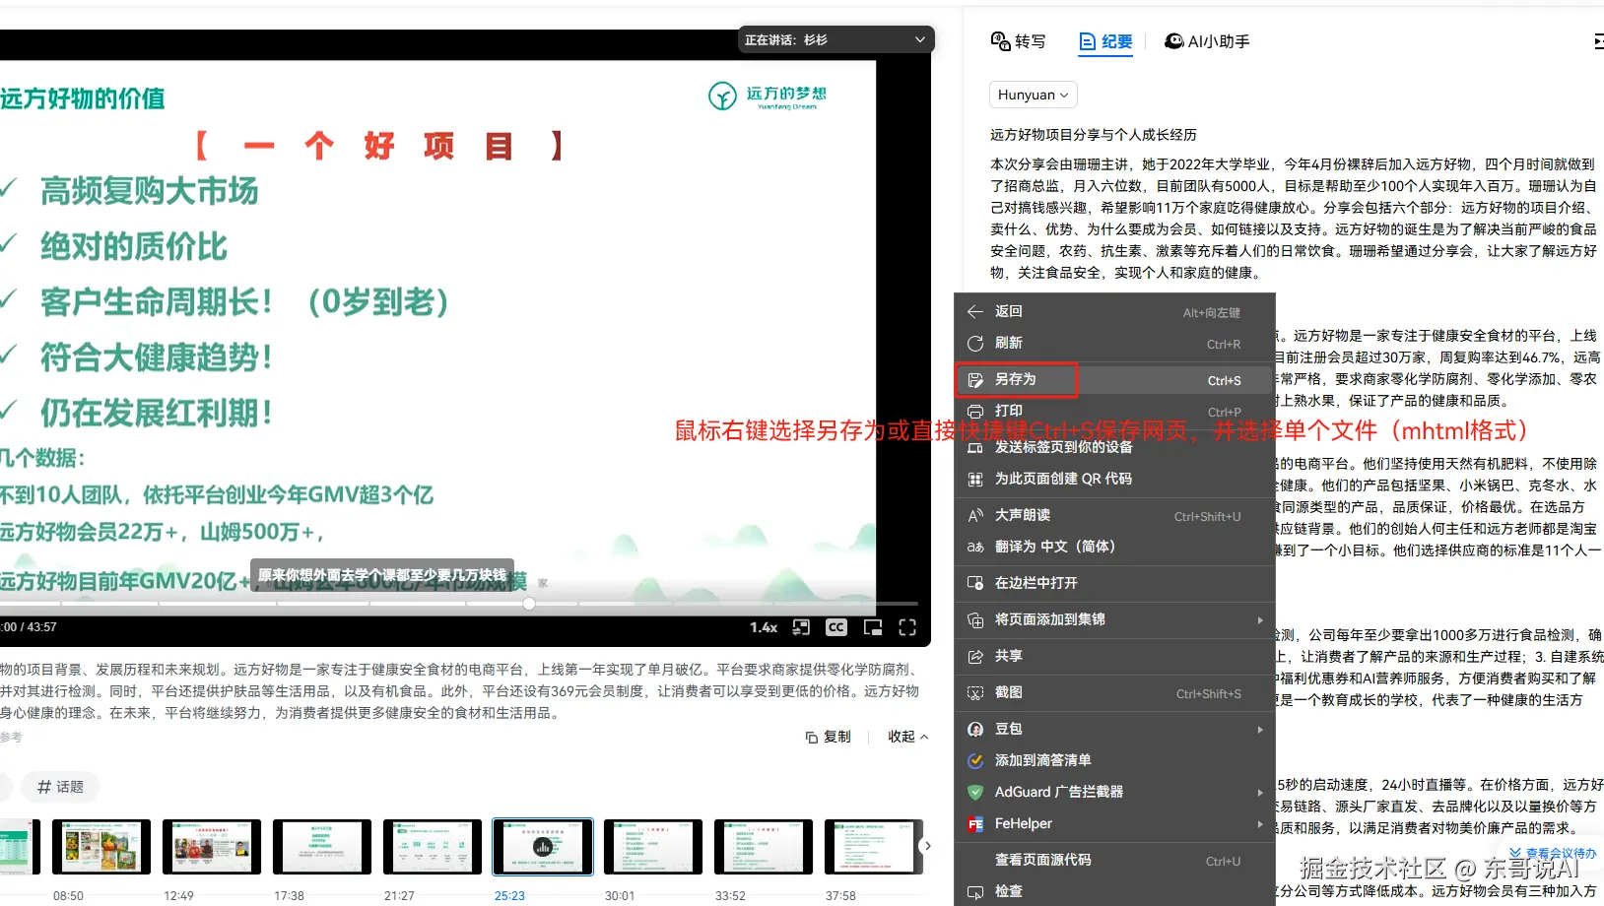Open the Hunyuan model dropdown

[x=1033, y=95]
